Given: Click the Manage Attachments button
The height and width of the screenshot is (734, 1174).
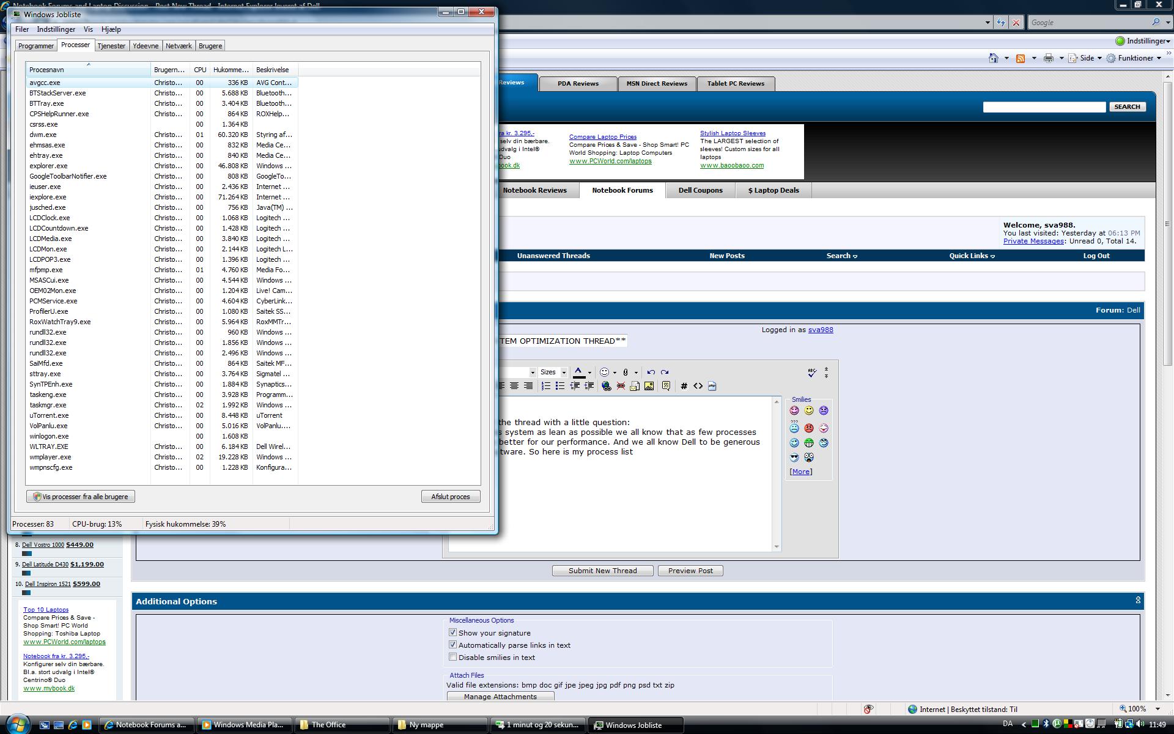Looking at the screenshot, I should (x=500, y=697).
